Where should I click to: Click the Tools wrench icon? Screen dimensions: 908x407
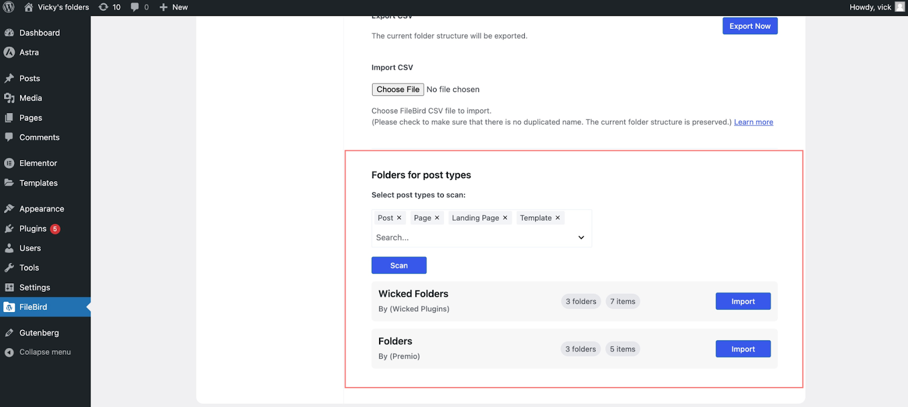click(x=9, y=268)
